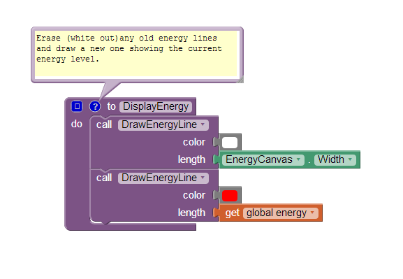Image resolution: width=403 pixels, height=279 pixels.
Task: Click the color label in second call
Action: pos(194,195)
